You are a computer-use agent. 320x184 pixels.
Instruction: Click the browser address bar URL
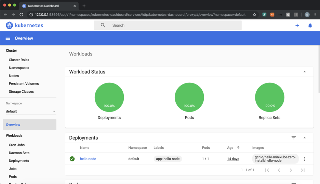coord(140,15)
